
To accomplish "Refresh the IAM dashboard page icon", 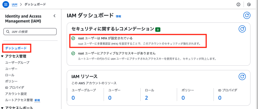I will coord(247,15).
